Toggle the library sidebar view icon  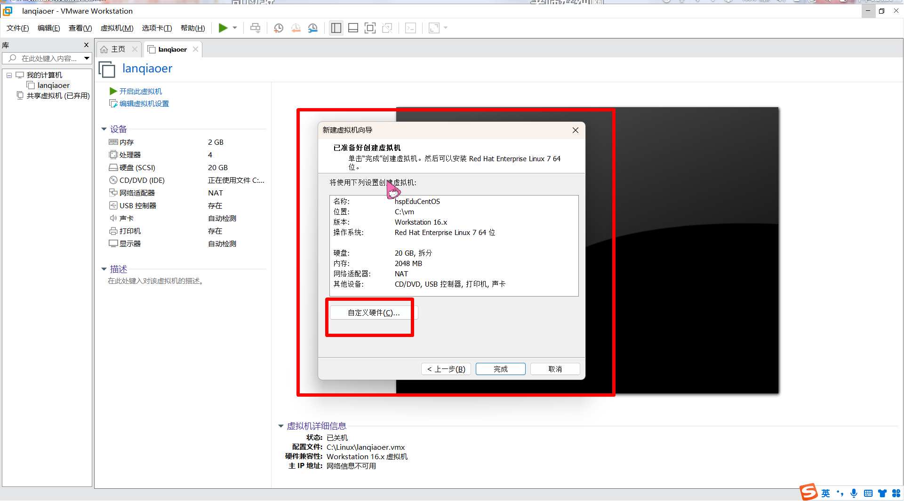click(x=336, y=28)
